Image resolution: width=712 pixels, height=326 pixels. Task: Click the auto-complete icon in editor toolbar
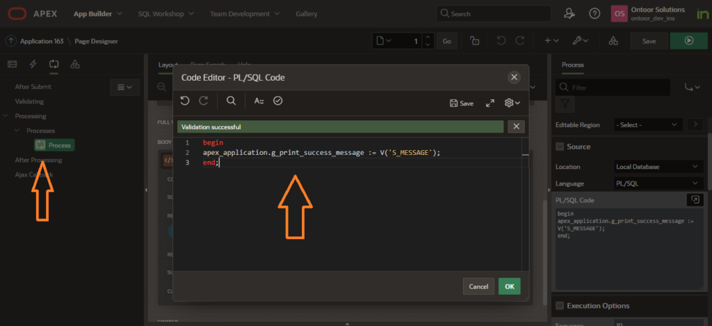tap(259, 101)
